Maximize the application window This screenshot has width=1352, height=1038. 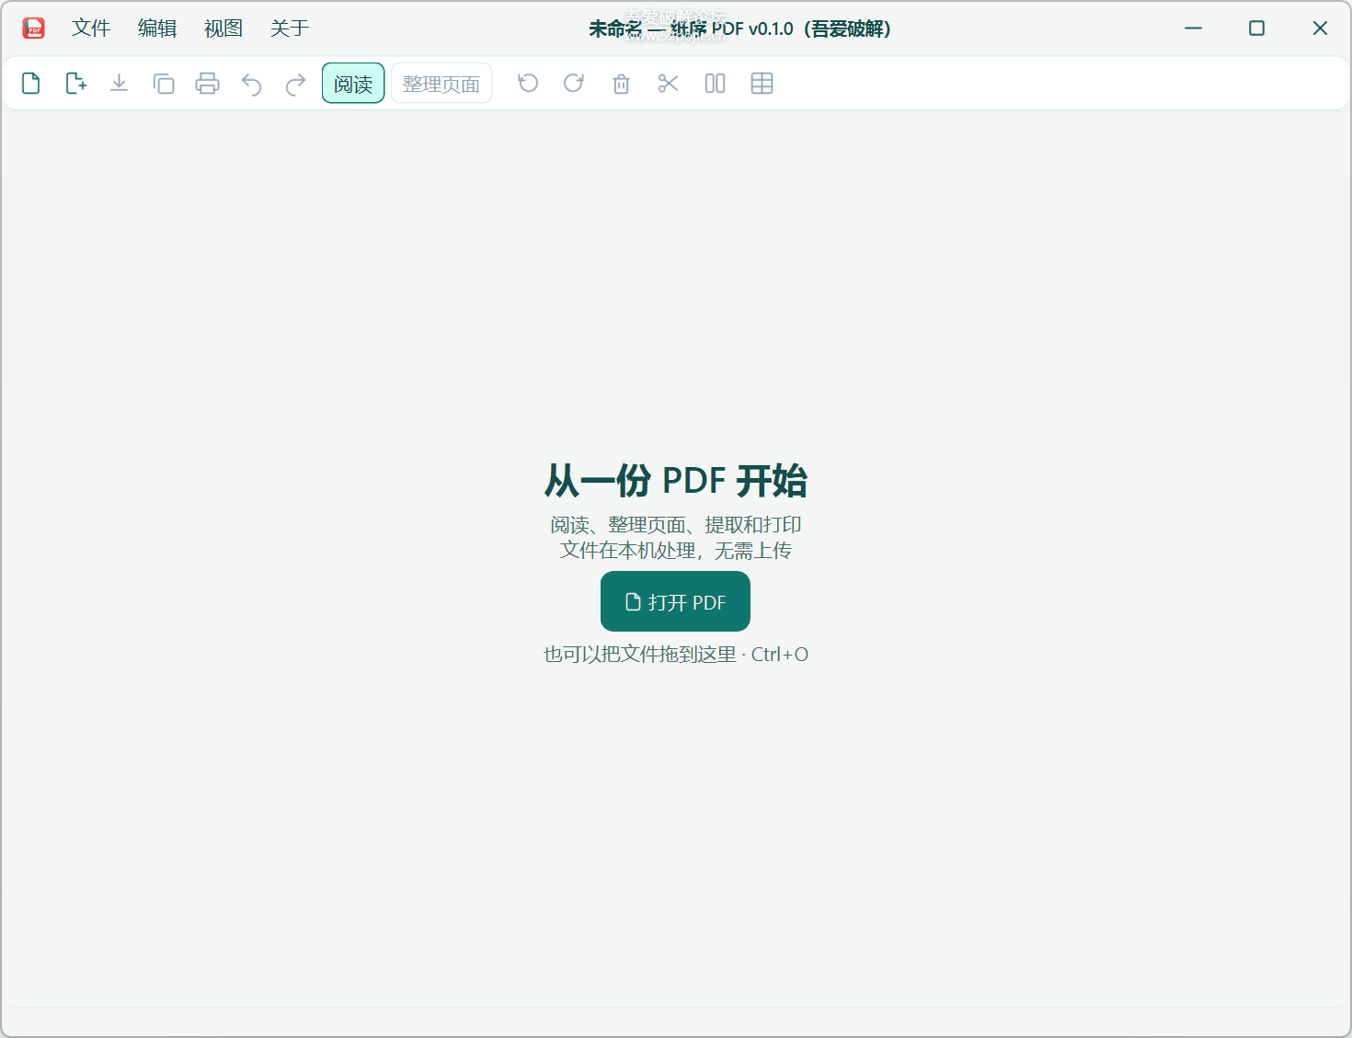pos(1256,29)
